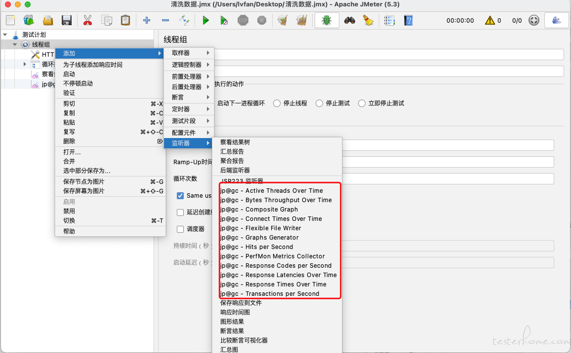Open the Function Helper list icon
Screen dimensions: 571x353
[389, 20]
